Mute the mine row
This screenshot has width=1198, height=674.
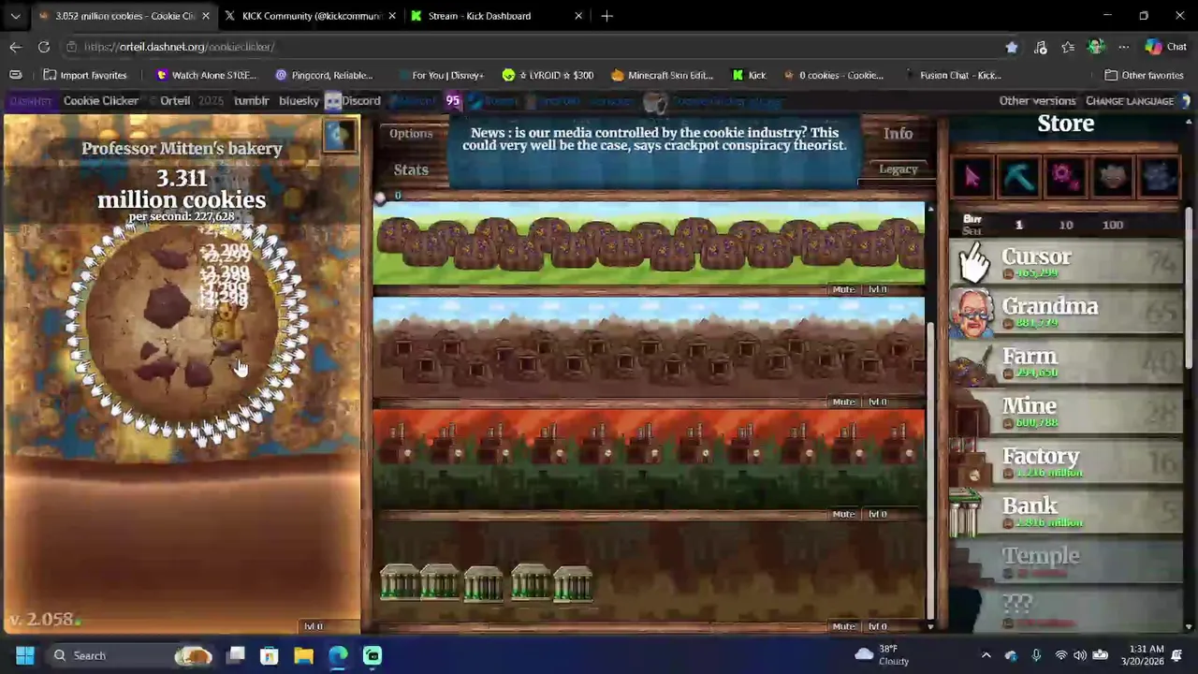pyautogui.click(x=844, y=402)
